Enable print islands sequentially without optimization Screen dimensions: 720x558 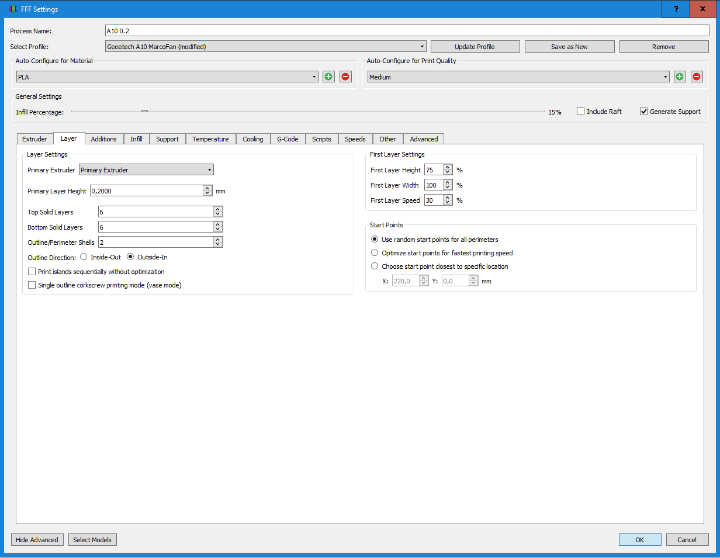click(x=32, y=272)
